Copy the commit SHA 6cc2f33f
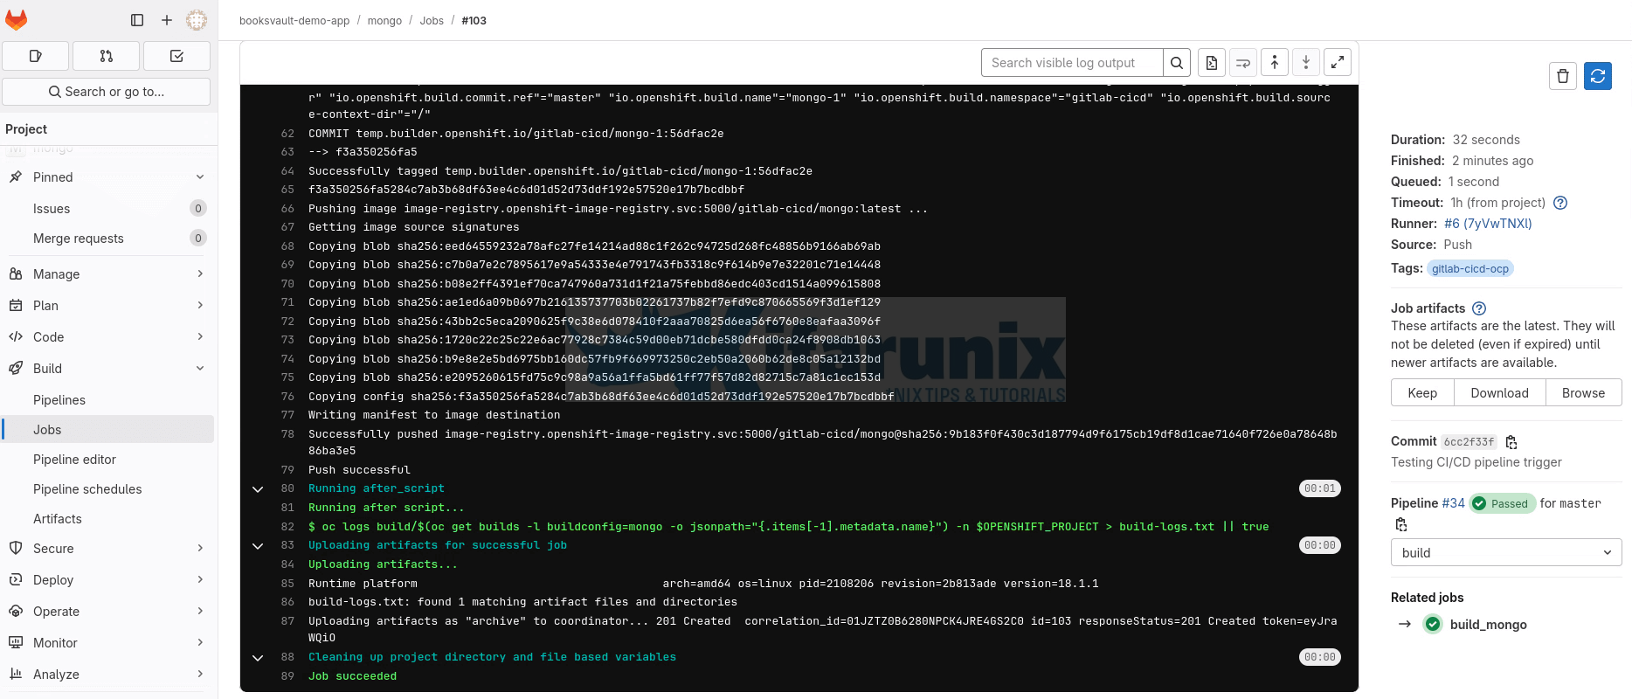The image size is (1632, 699). pos(1511,442)
